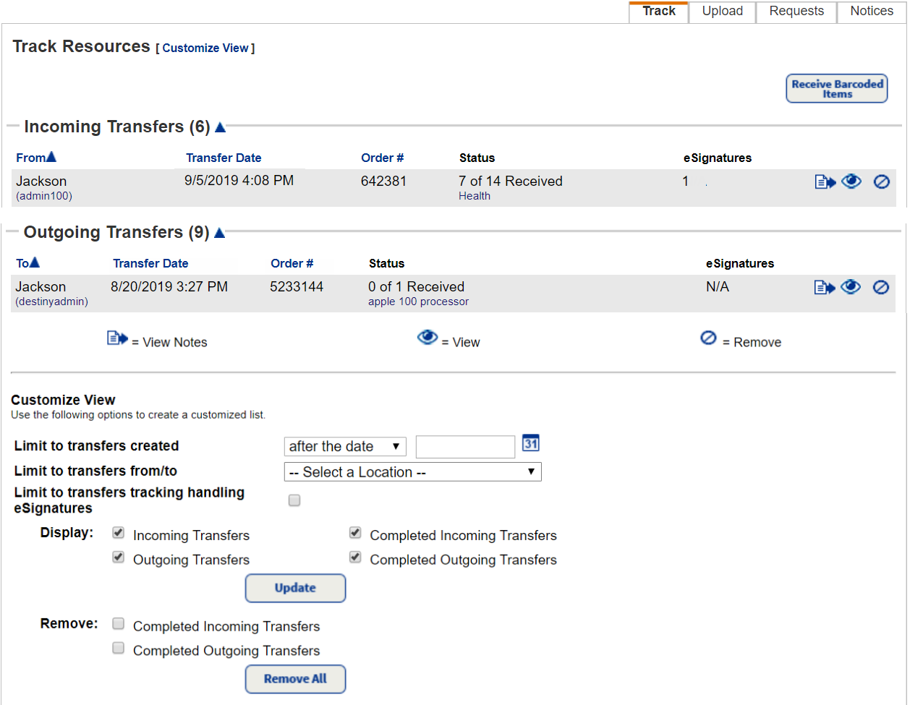The width and height of the screenshot is (910, 705).
Task: Remove the outgoing transfer to Jackson
Action: pos(880,286)
